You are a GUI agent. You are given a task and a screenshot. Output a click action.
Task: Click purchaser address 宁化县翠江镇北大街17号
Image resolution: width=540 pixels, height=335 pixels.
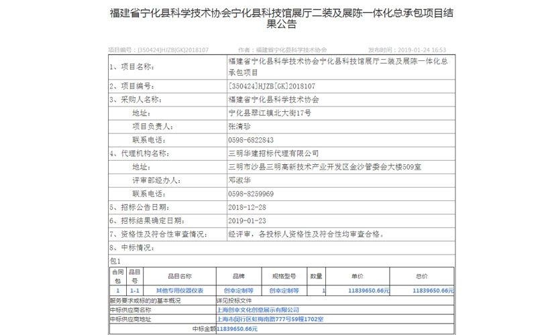(270, 113)
